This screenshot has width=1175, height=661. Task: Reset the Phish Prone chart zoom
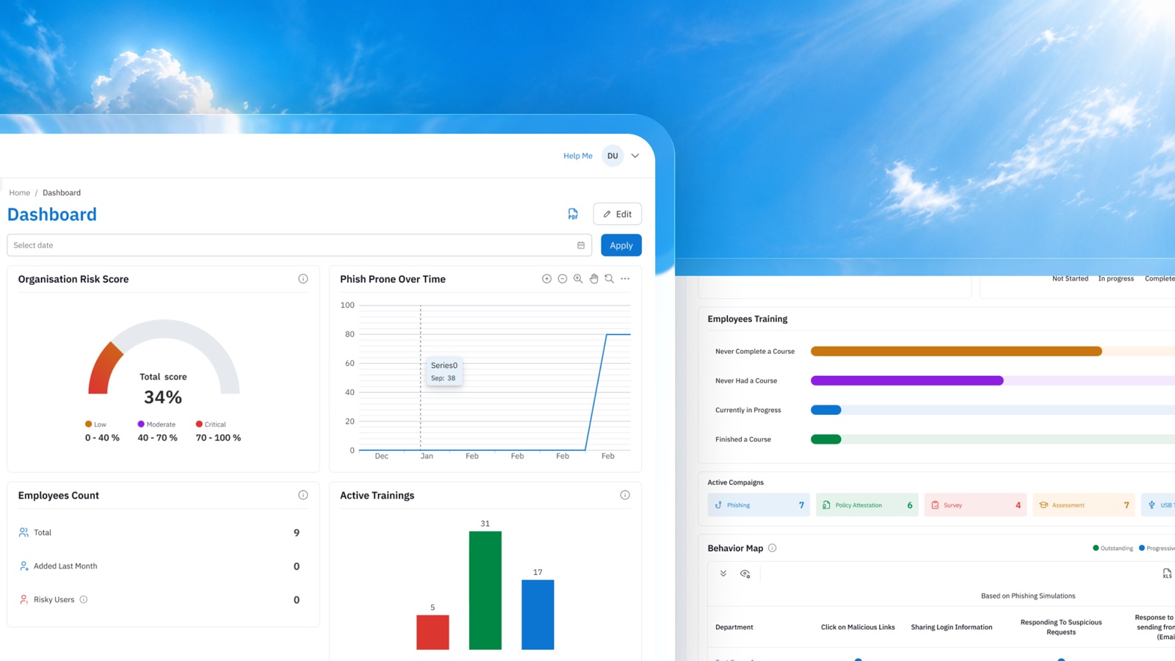[x=610, y=279]
